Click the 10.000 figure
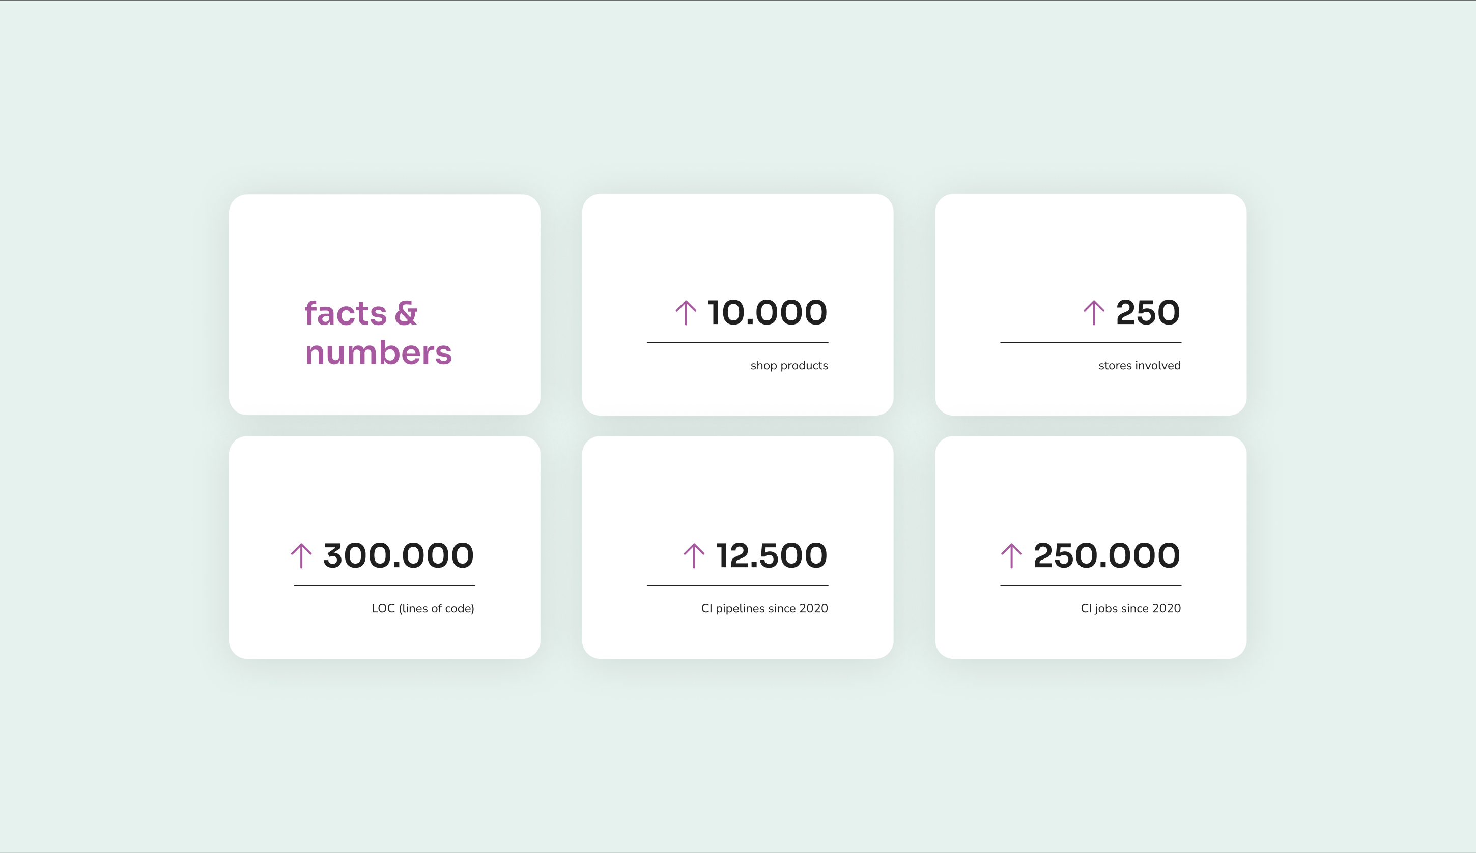Viewport: 1476px width, 853px height. 768,313
